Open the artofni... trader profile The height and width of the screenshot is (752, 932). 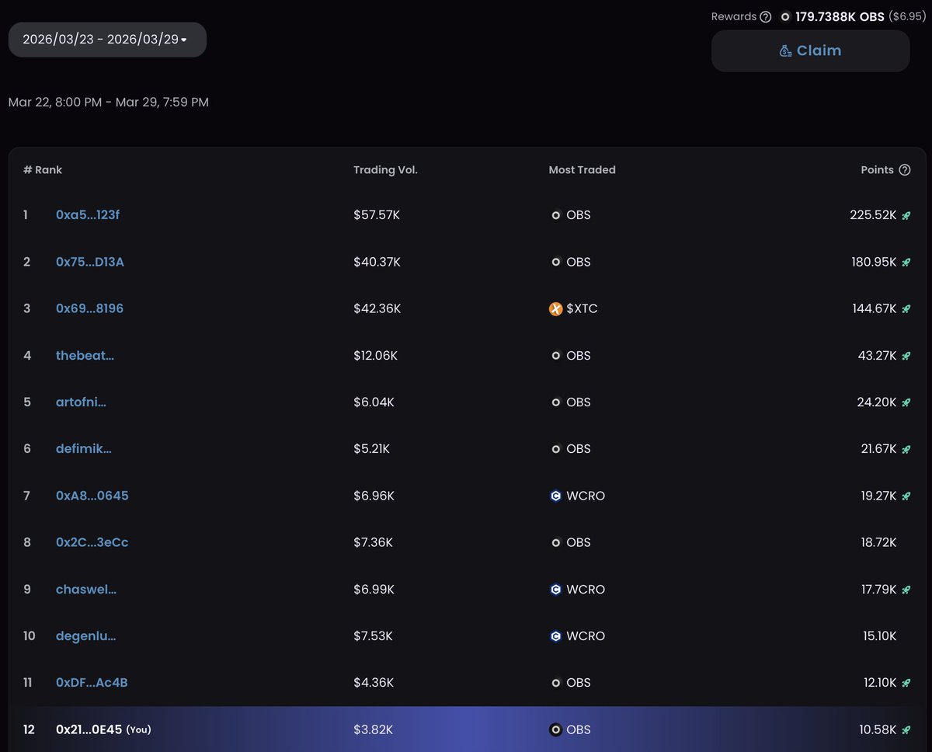81,402
